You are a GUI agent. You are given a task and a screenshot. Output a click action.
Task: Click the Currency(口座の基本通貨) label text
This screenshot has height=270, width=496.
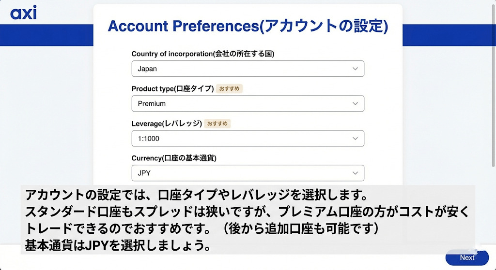[x=174, y=158]
